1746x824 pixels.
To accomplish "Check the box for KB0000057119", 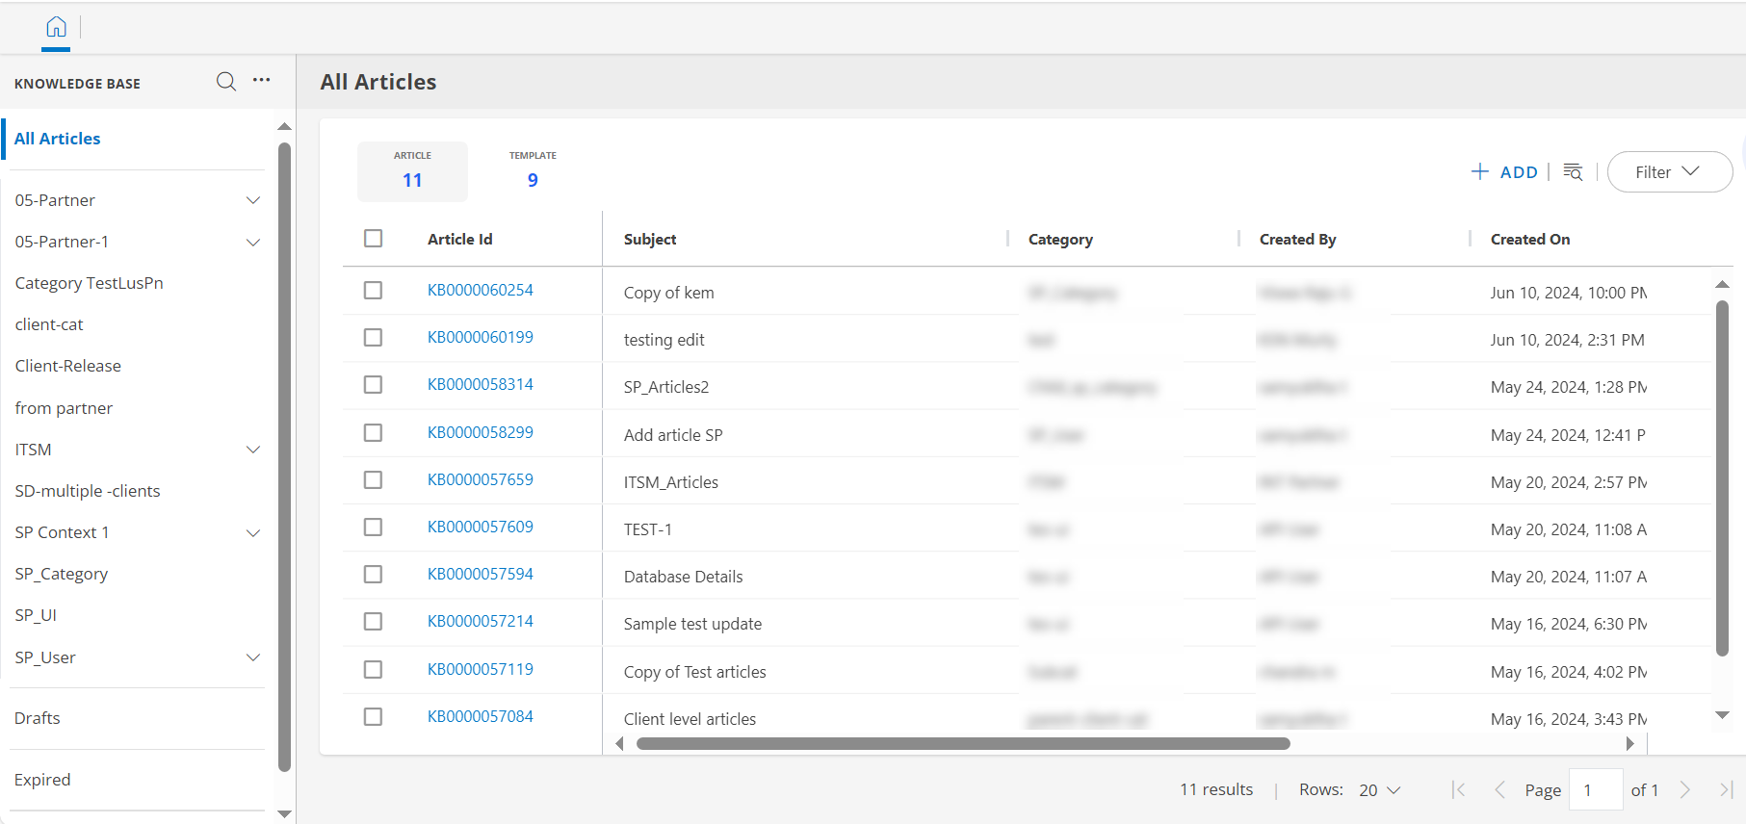I will (374, 669).
